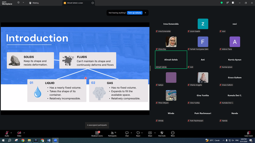This screenshot has width=255, height=143.
Task: Click the FLUIDS box on slide
Action: tap(88, 60)
